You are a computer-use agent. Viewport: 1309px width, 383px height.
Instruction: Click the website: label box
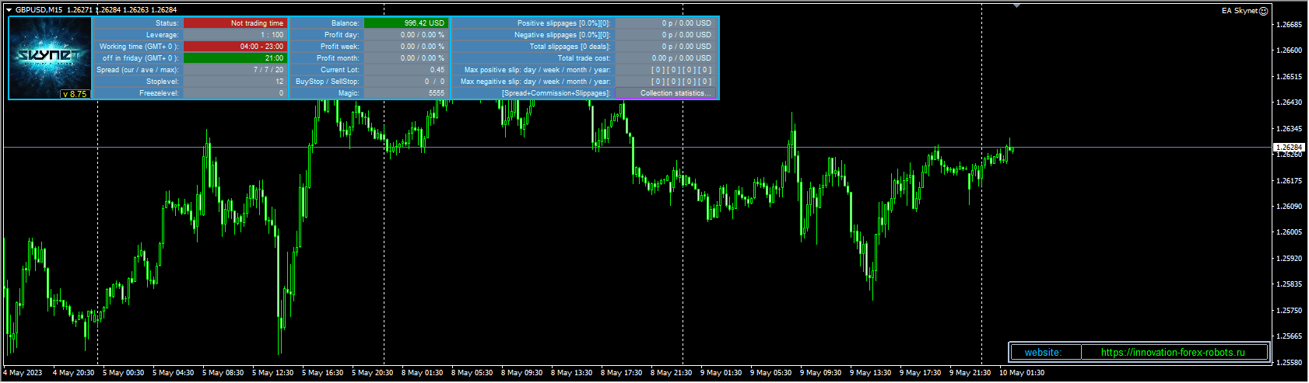pyautogui.click(x=1043, y=353)
